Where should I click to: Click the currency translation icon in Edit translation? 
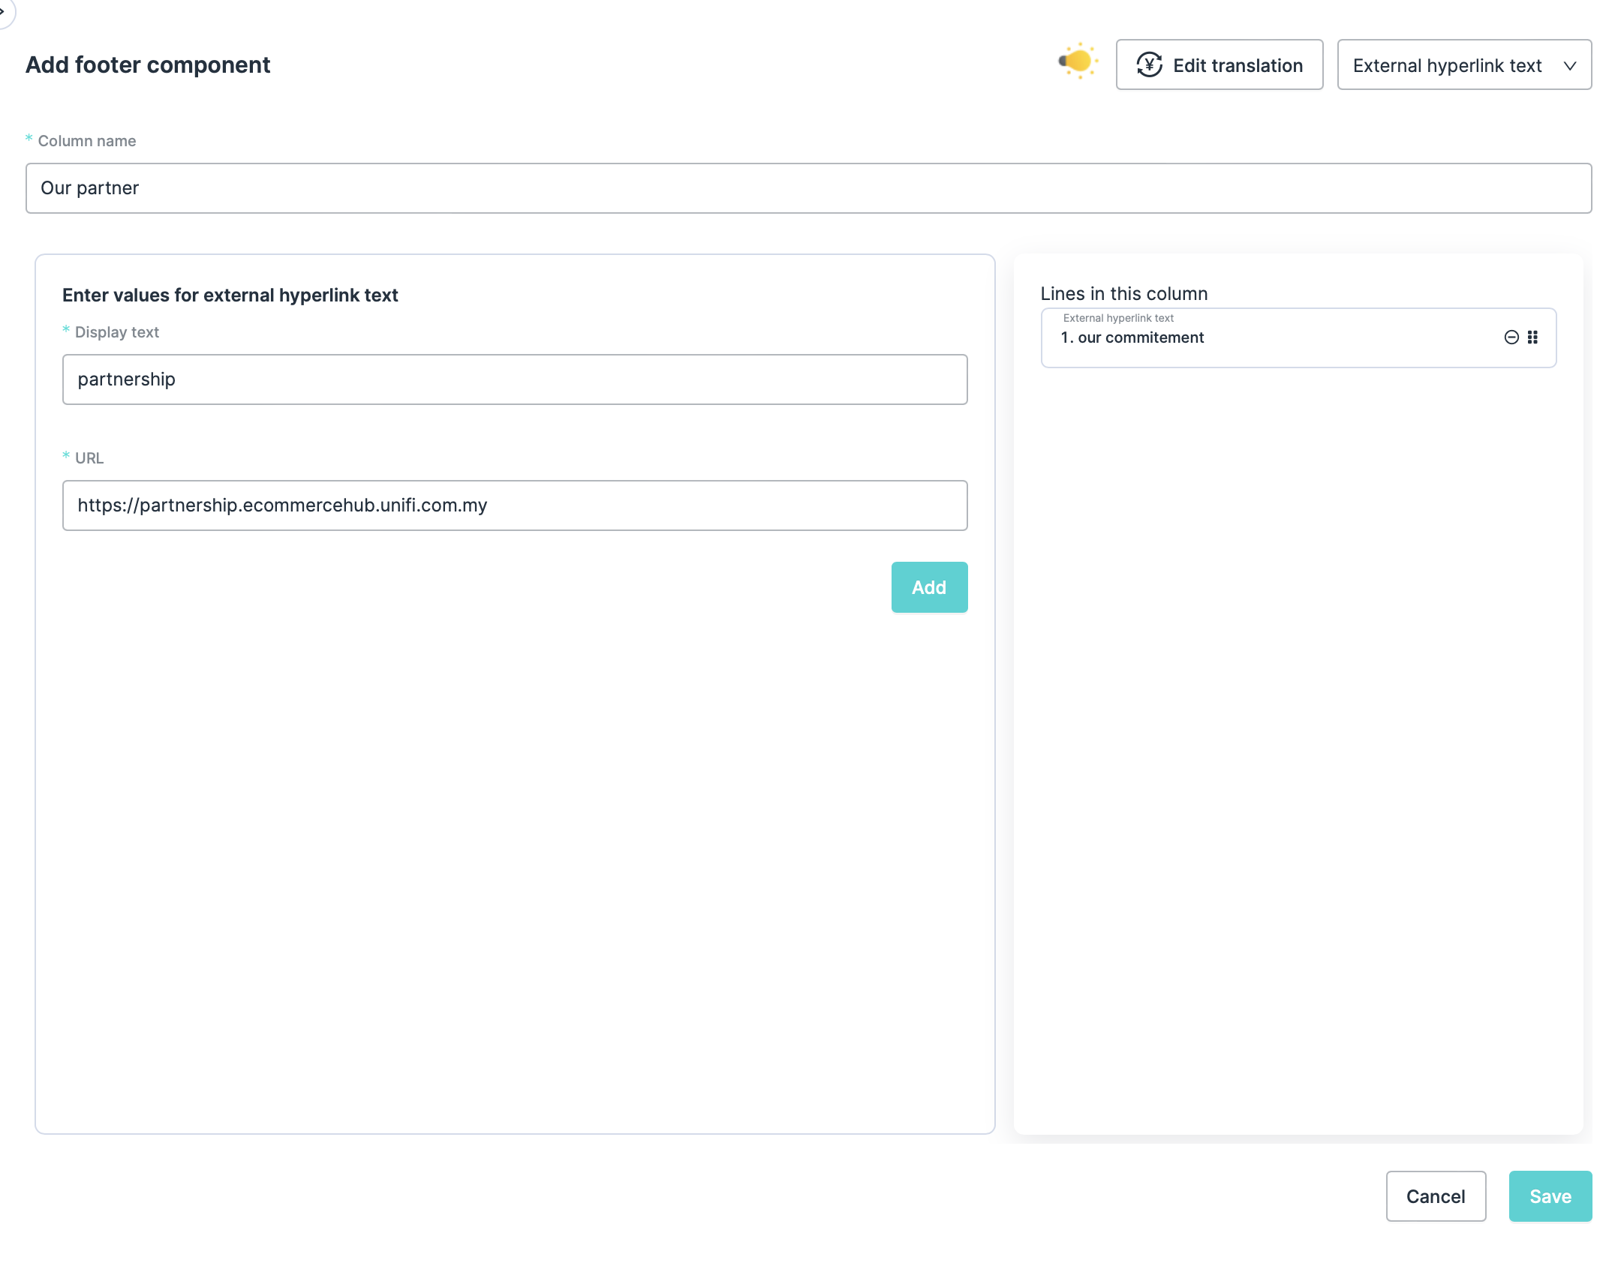[x=1149, y=65]
